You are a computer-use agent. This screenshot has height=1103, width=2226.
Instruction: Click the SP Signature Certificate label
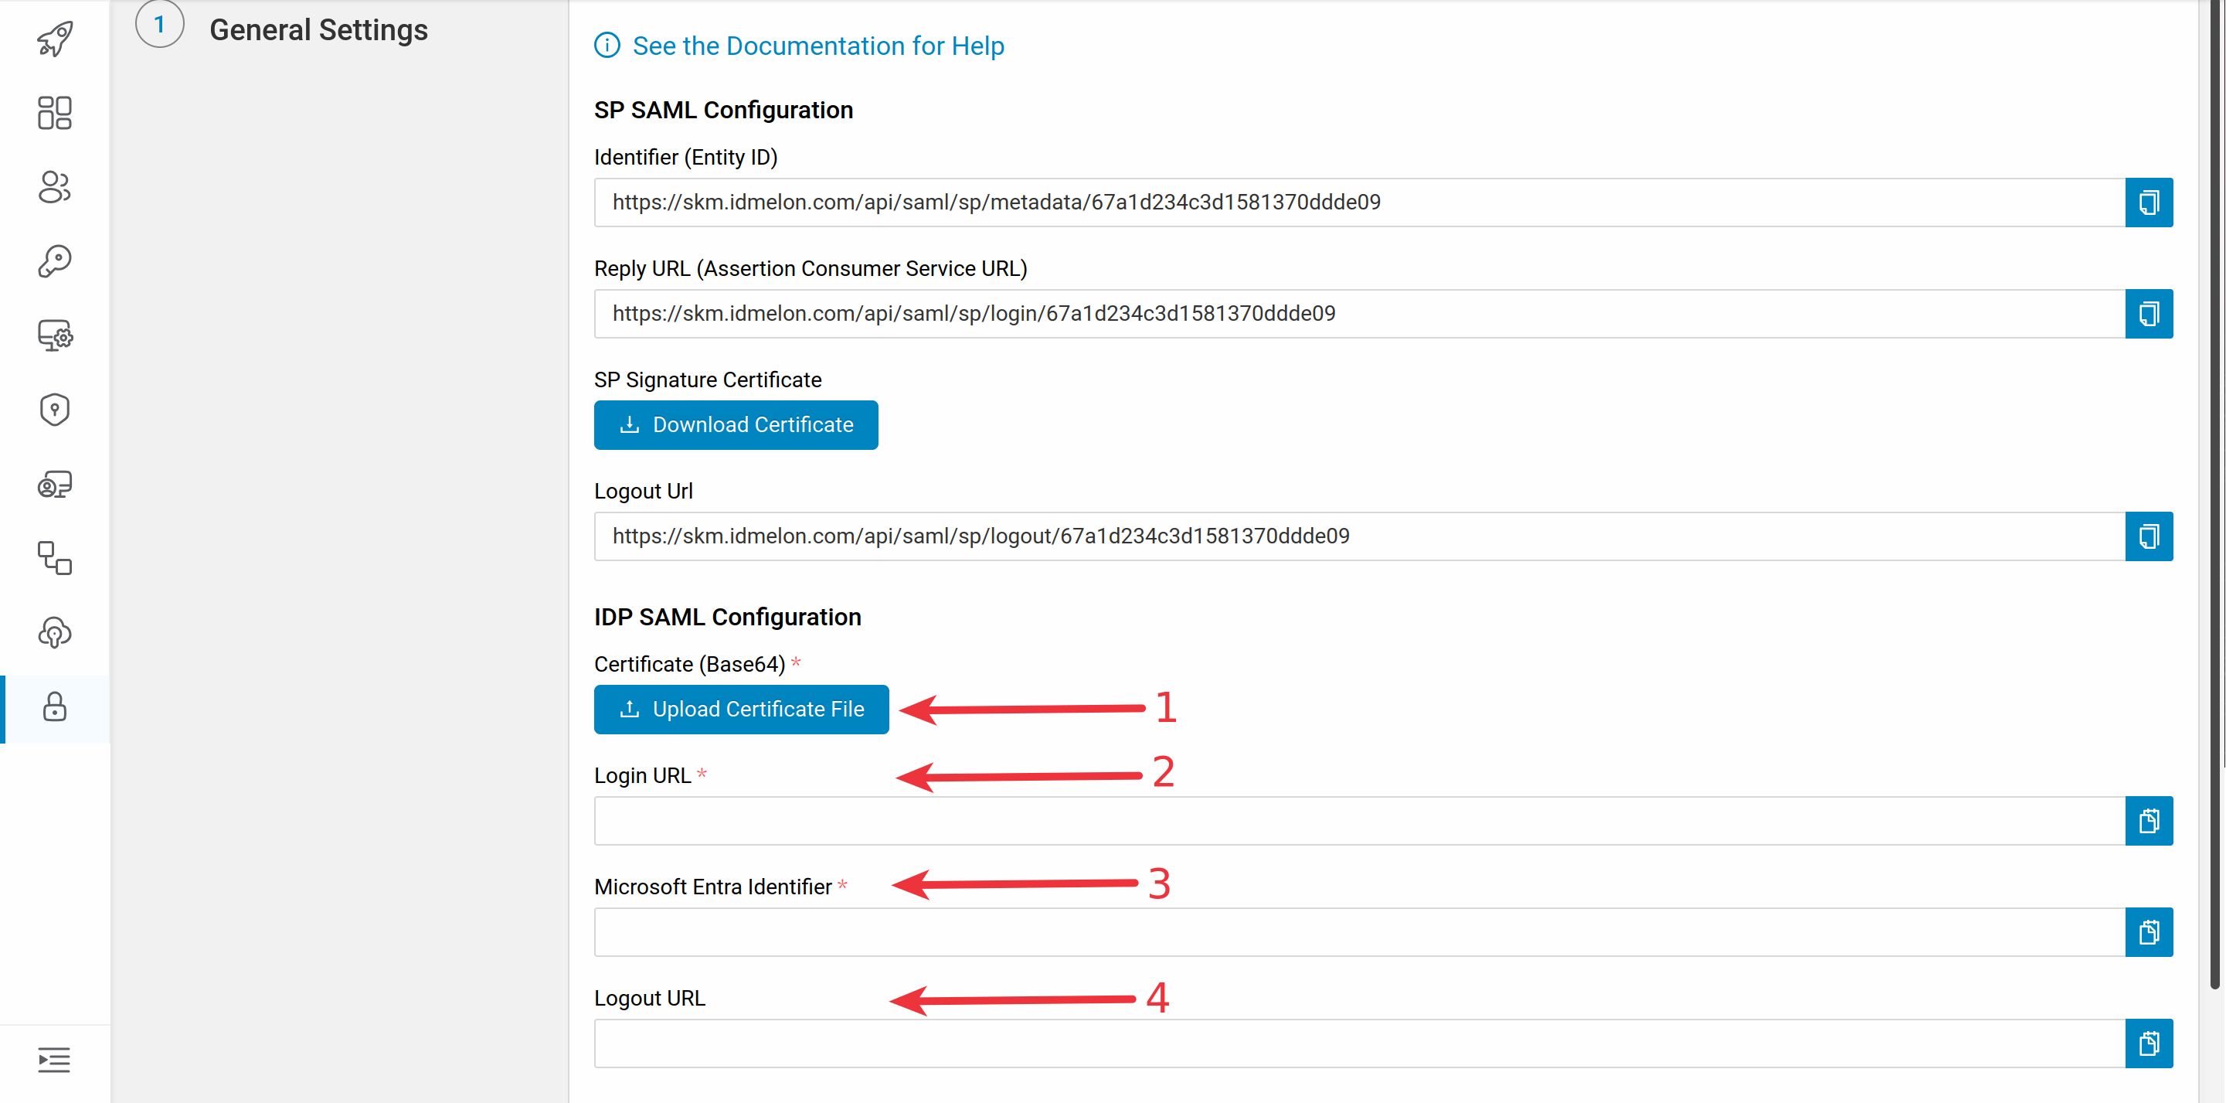coord(708,380)
